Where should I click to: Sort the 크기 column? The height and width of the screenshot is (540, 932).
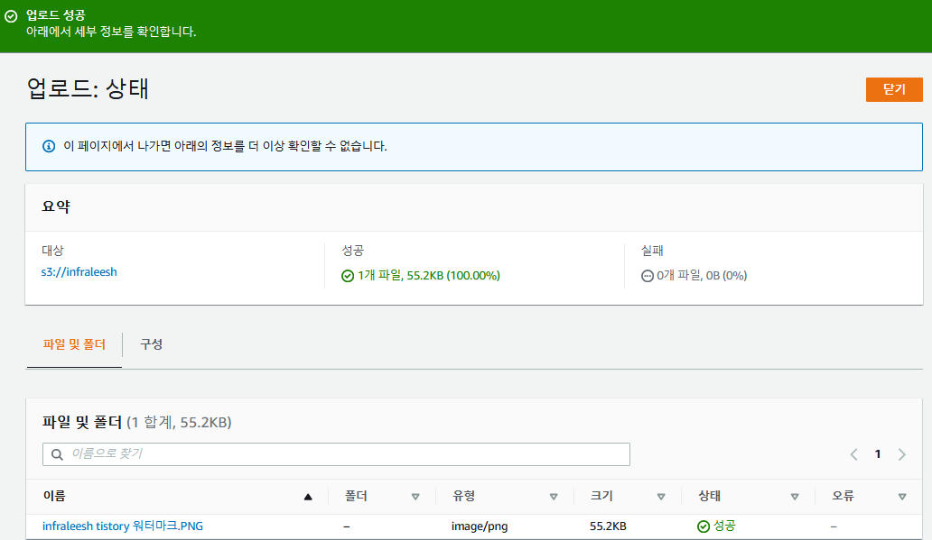(x=661, y=497)
